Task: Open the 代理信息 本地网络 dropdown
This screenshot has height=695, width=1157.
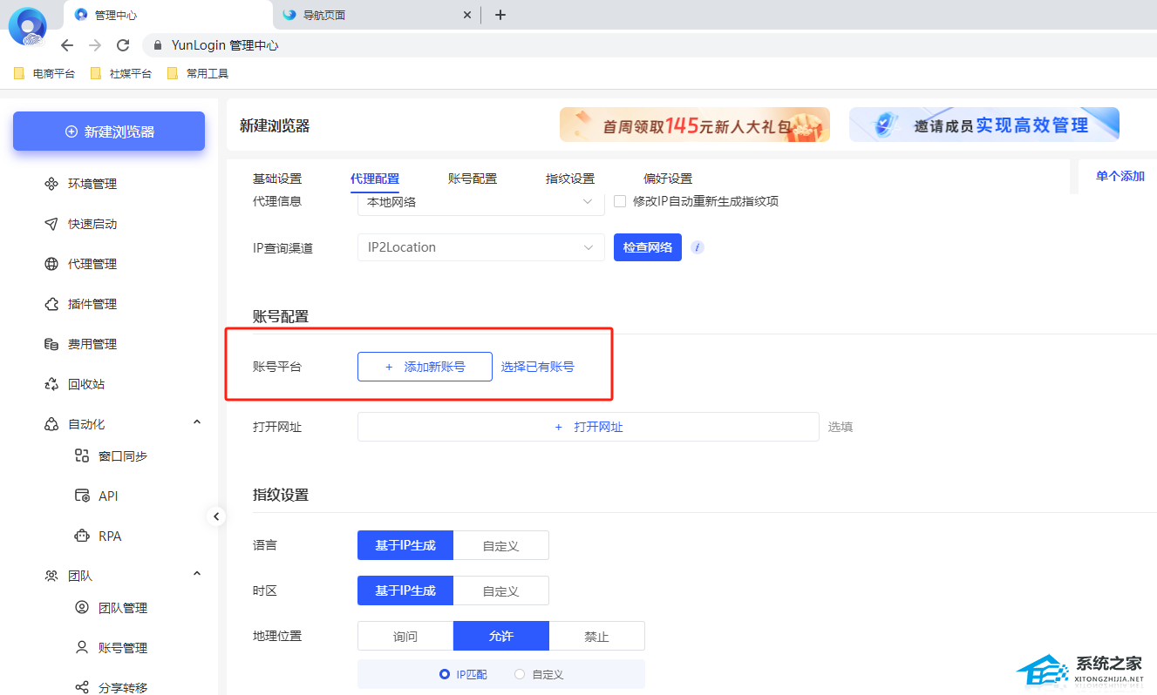Action: (480, 202)
